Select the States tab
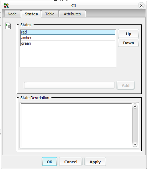Viewport: 148px width, 171px height. 31,14
